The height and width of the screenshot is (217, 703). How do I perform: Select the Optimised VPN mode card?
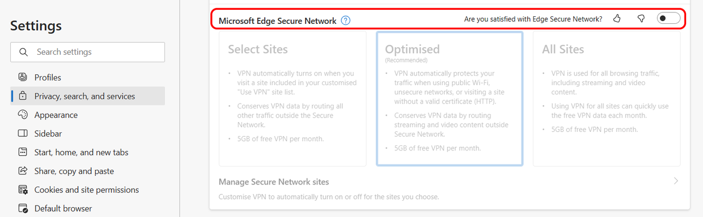[450, 98]
